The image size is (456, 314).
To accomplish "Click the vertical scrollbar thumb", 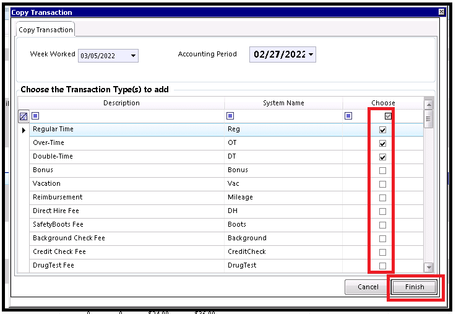I will pos(428,119).
